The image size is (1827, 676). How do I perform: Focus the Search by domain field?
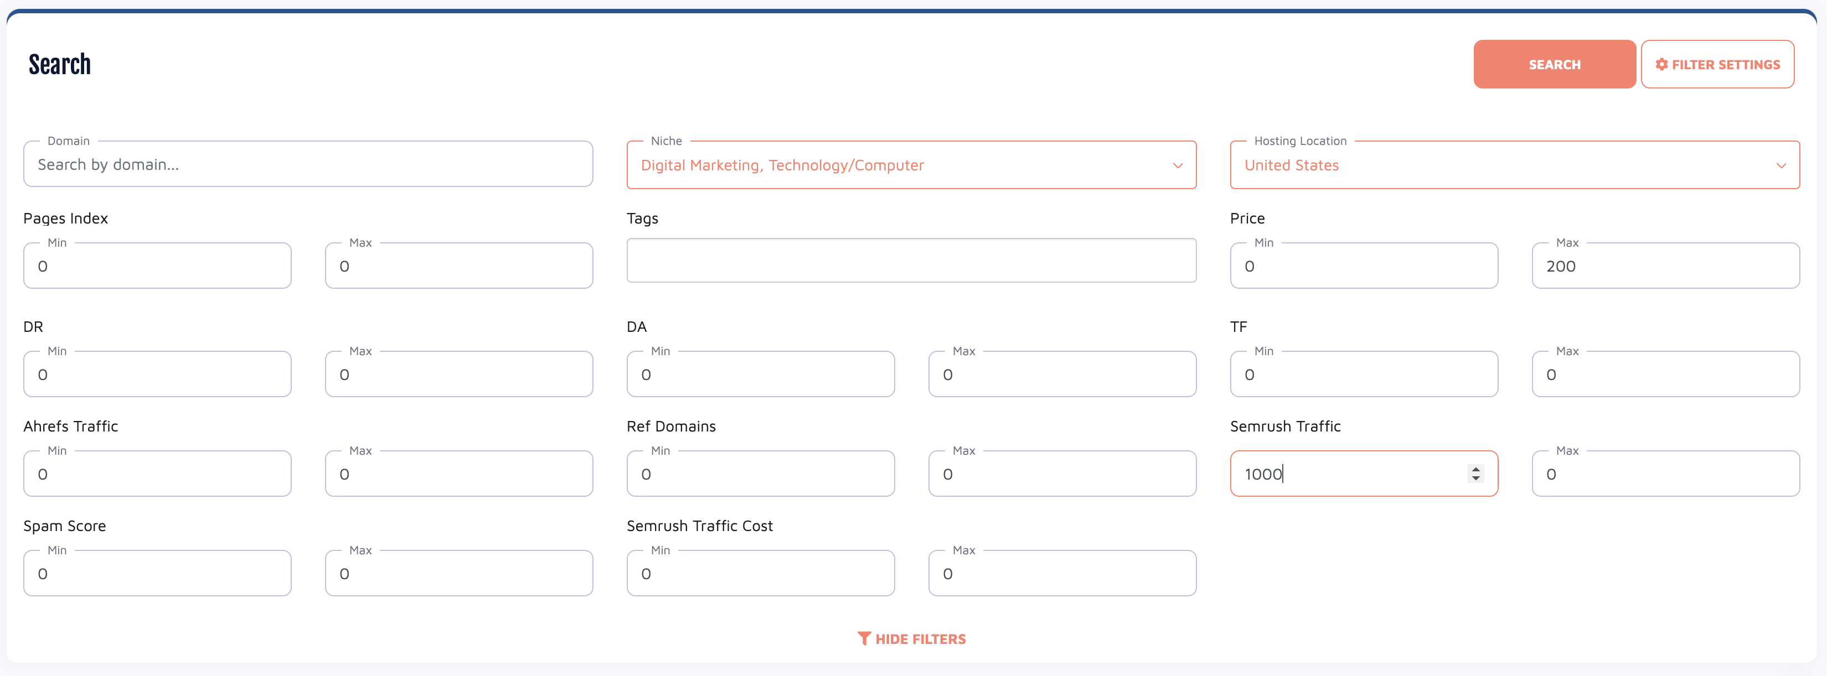click(308, 164)
